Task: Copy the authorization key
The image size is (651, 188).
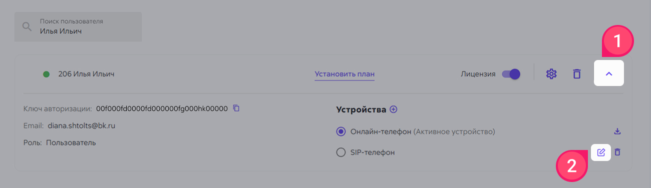Action: [x=236, y=108]
